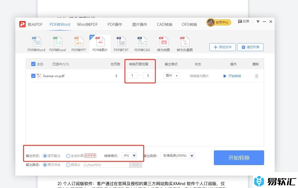Image resolution: width=298 pixels, height=188 pixels.
Task: Click the start page field showing 1
Action: click(132, 76)
